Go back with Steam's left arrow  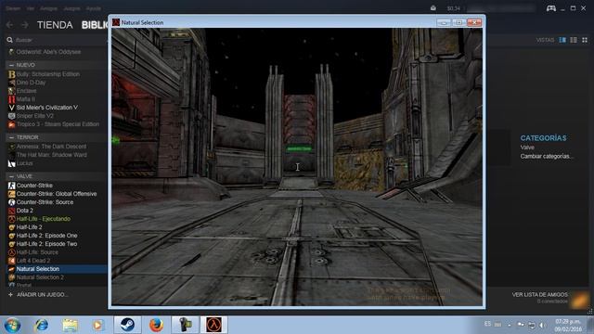click(x=10, y=25)
